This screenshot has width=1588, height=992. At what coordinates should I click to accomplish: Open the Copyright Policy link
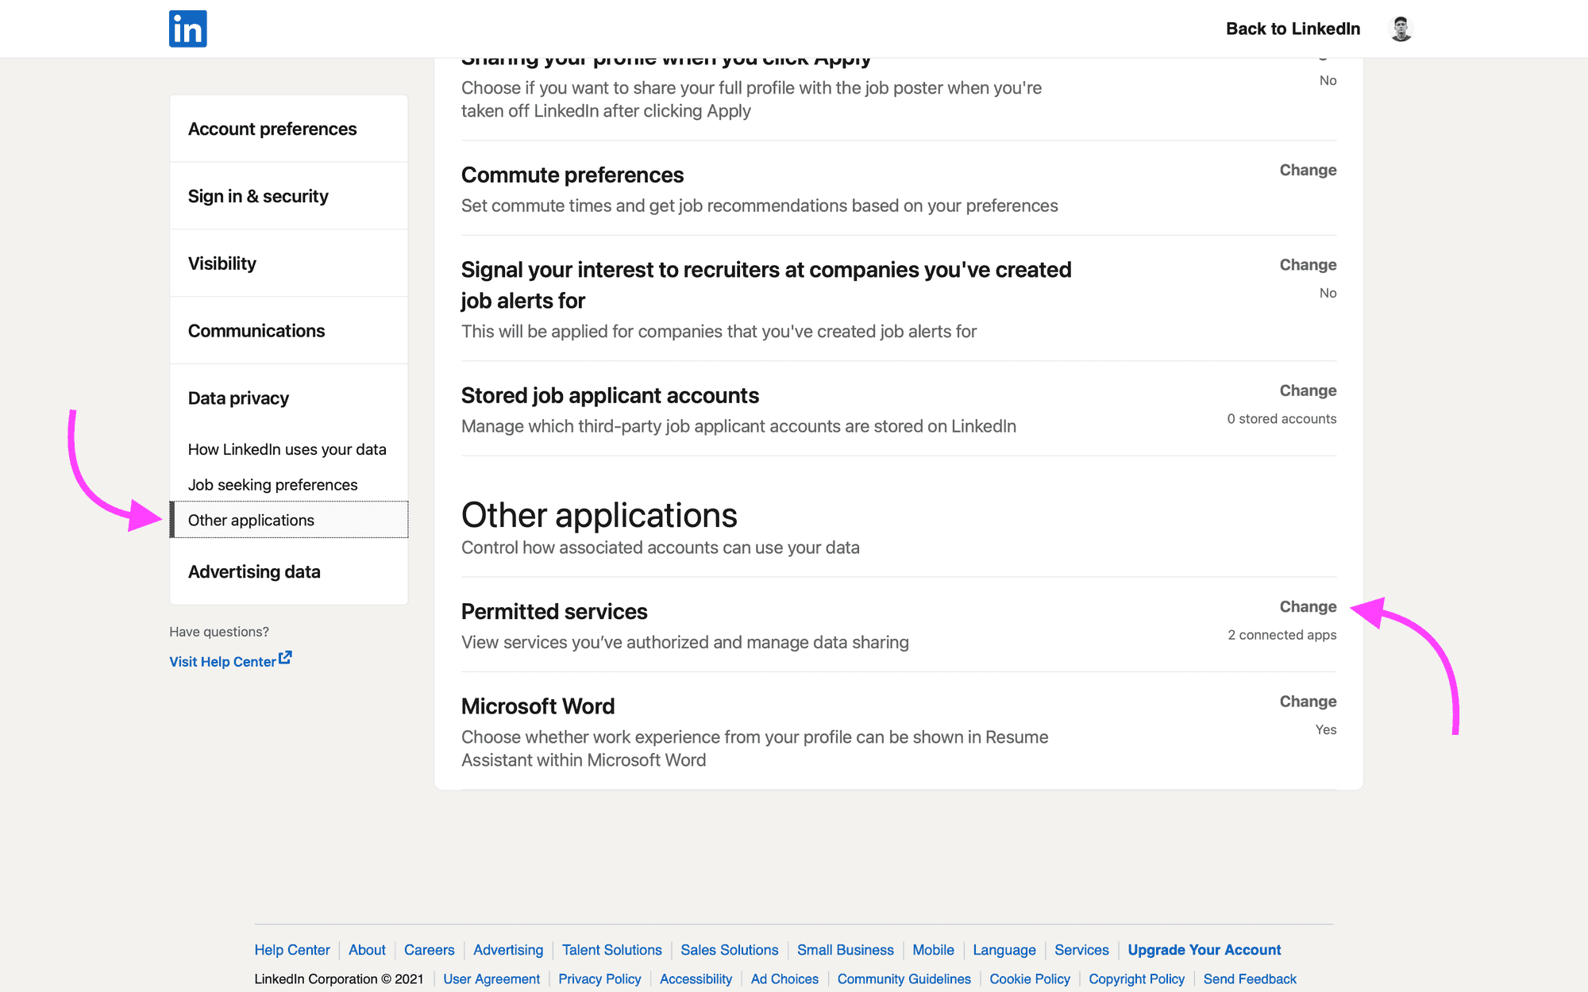click(1136, 979)
